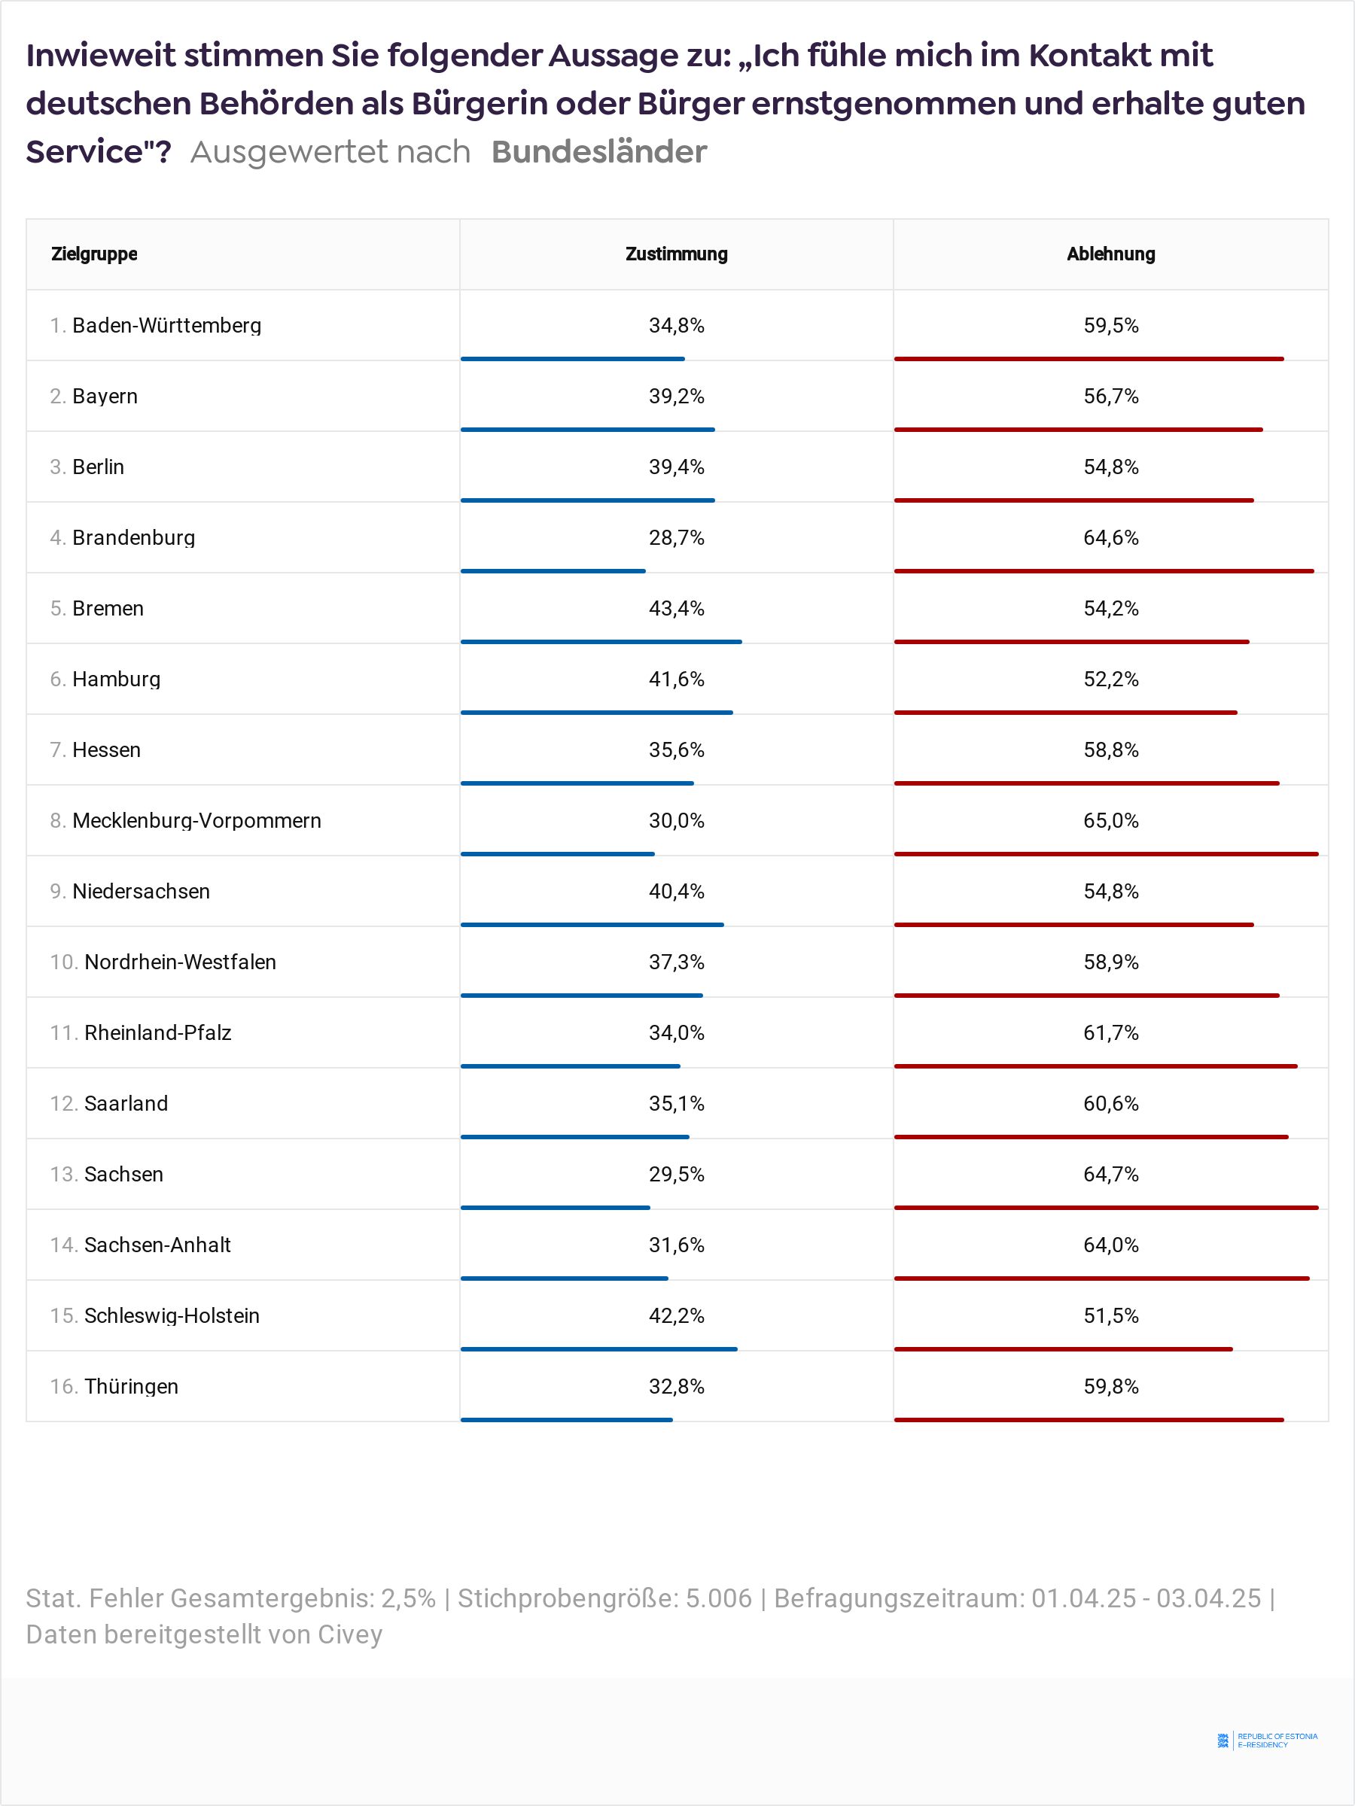Click the Saarland row label
This screenshot has width=1355, height=1806.
tap(126, 1103)
